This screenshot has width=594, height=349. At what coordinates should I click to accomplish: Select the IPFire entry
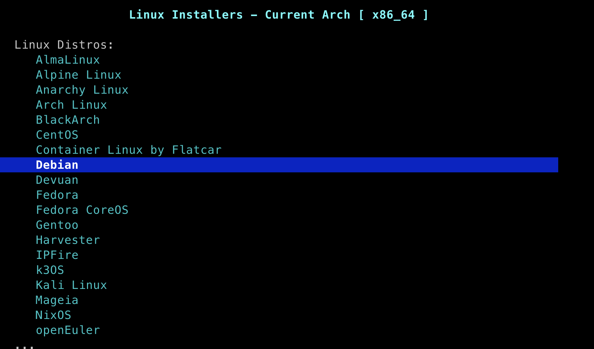tap(57, 255)
